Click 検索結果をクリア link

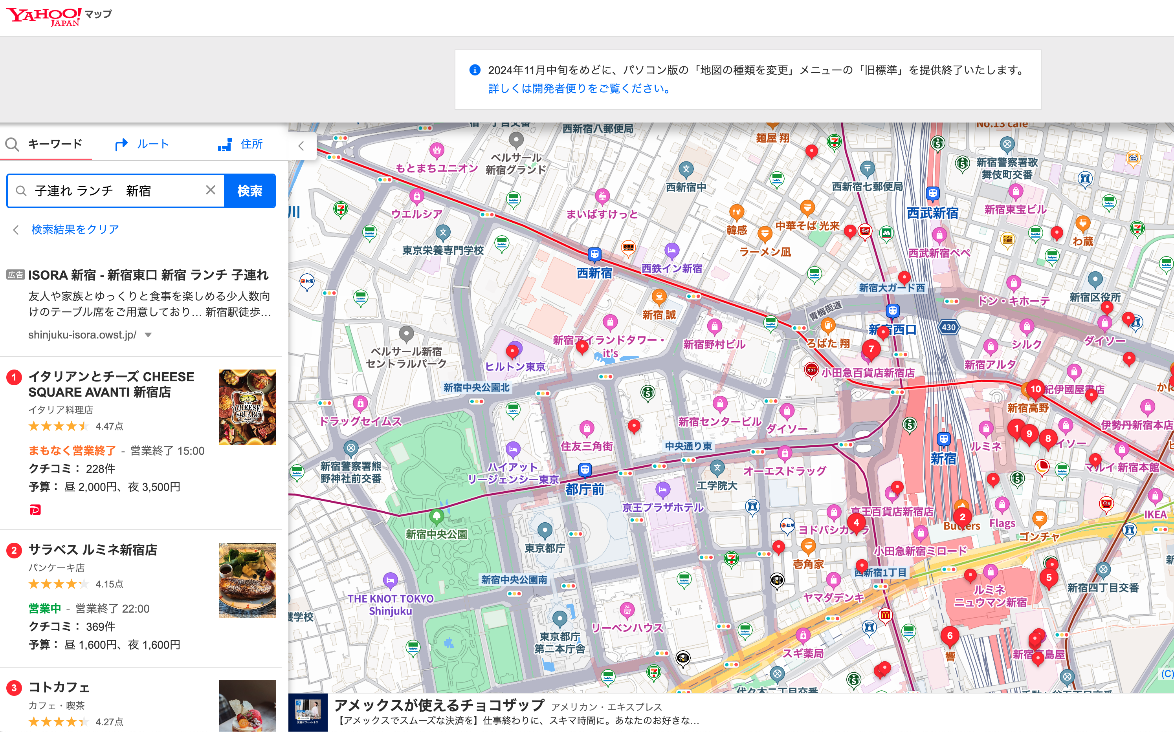coord(75,229)
